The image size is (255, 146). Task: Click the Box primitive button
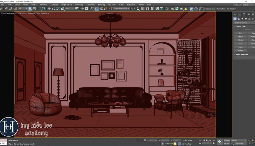pos(240,33)
